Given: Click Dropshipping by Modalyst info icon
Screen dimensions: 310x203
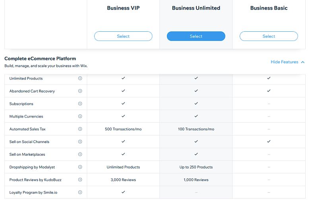Looking at the screenshot, I should point(80,167).
